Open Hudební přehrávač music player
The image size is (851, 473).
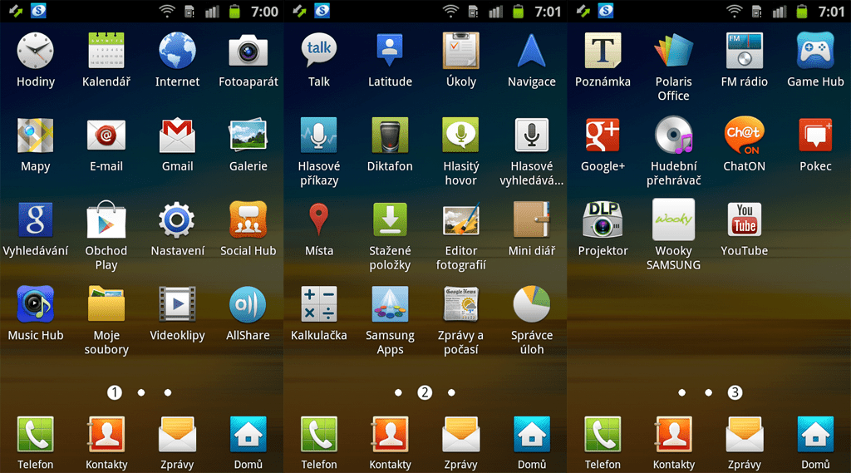coord(673,135)
